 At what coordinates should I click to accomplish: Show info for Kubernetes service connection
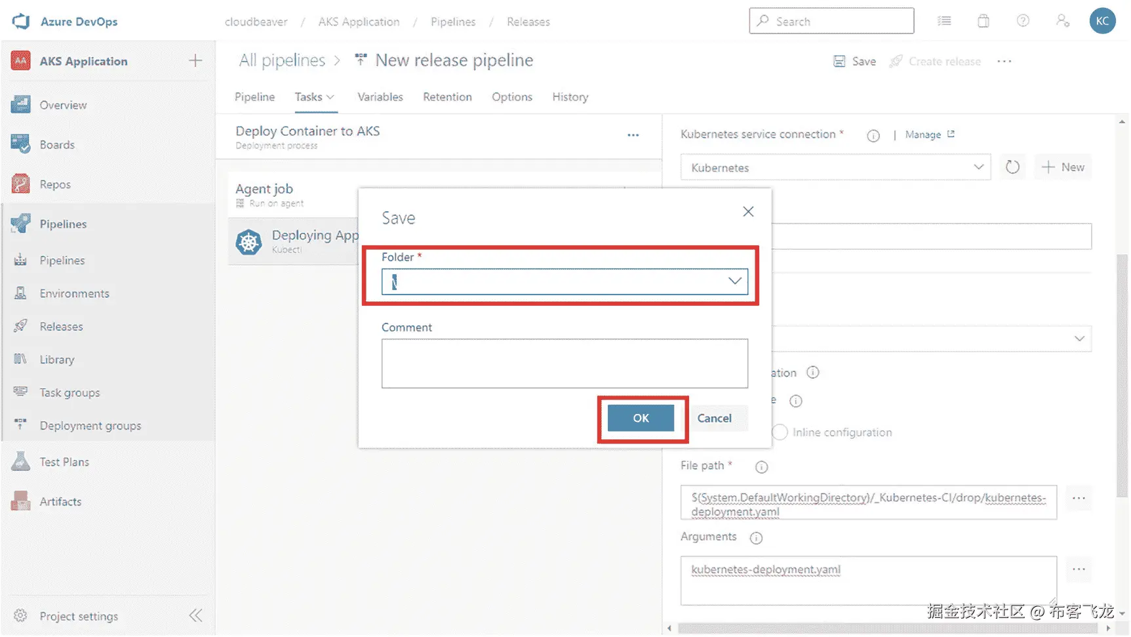(873, 136)
